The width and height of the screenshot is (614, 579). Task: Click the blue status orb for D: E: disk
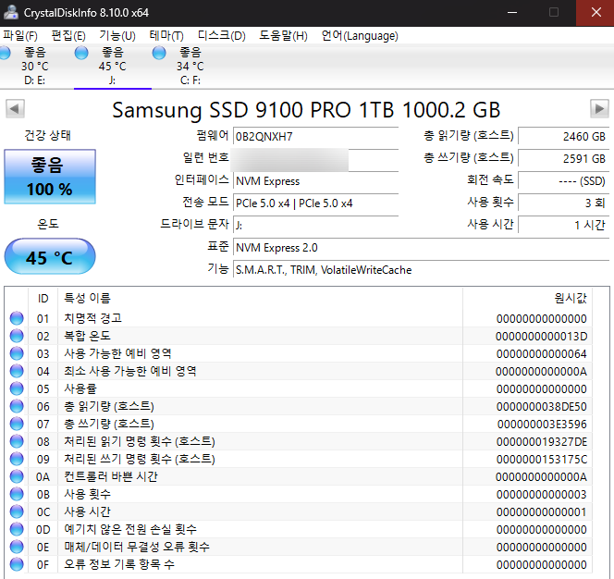(5, 53)
